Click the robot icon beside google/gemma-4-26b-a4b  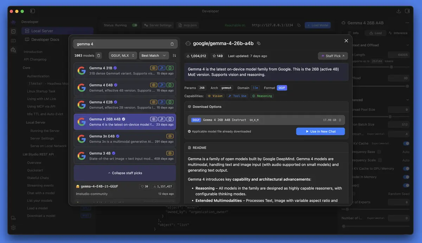pyautogui.click(x=188, y=43)
